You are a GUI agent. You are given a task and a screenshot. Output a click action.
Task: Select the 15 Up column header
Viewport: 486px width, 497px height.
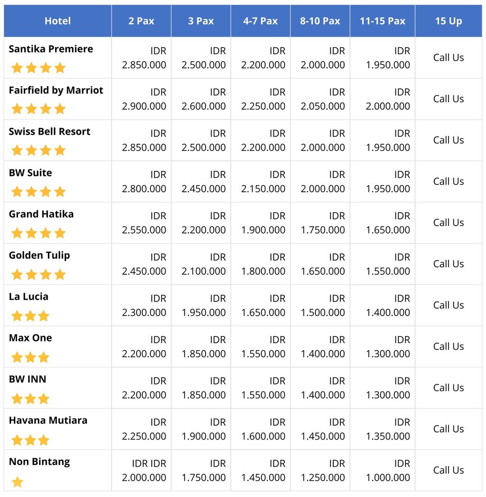[449, 21]
